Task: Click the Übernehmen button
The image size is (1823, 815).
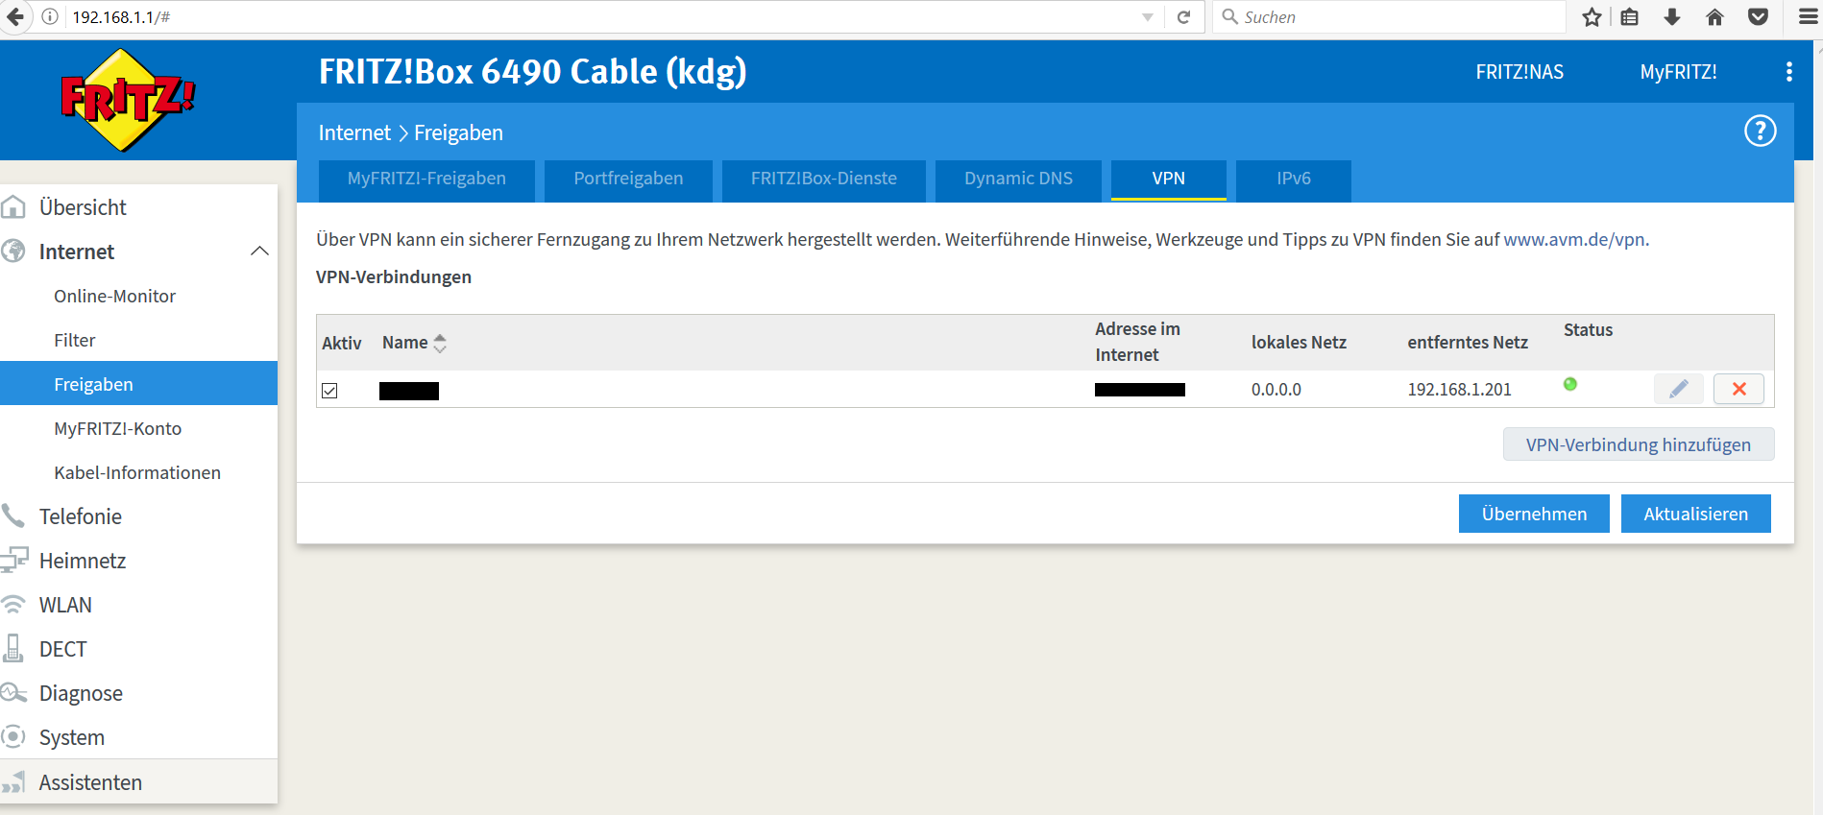Action: tap(1534, 514)
